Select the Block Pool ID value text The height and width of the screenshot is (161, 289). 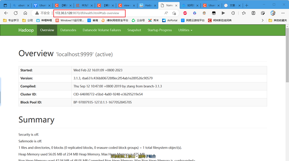[x=103, y=102]
